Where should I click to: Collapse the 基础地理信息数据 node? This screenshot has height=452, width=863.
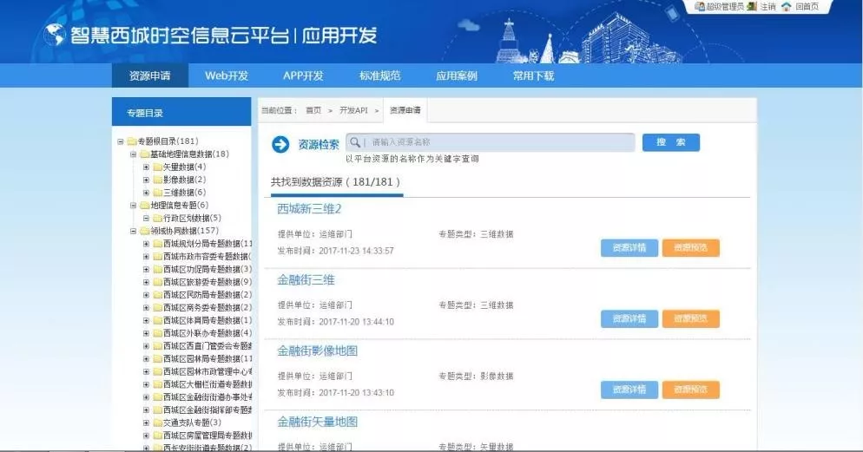pos(133,154)
